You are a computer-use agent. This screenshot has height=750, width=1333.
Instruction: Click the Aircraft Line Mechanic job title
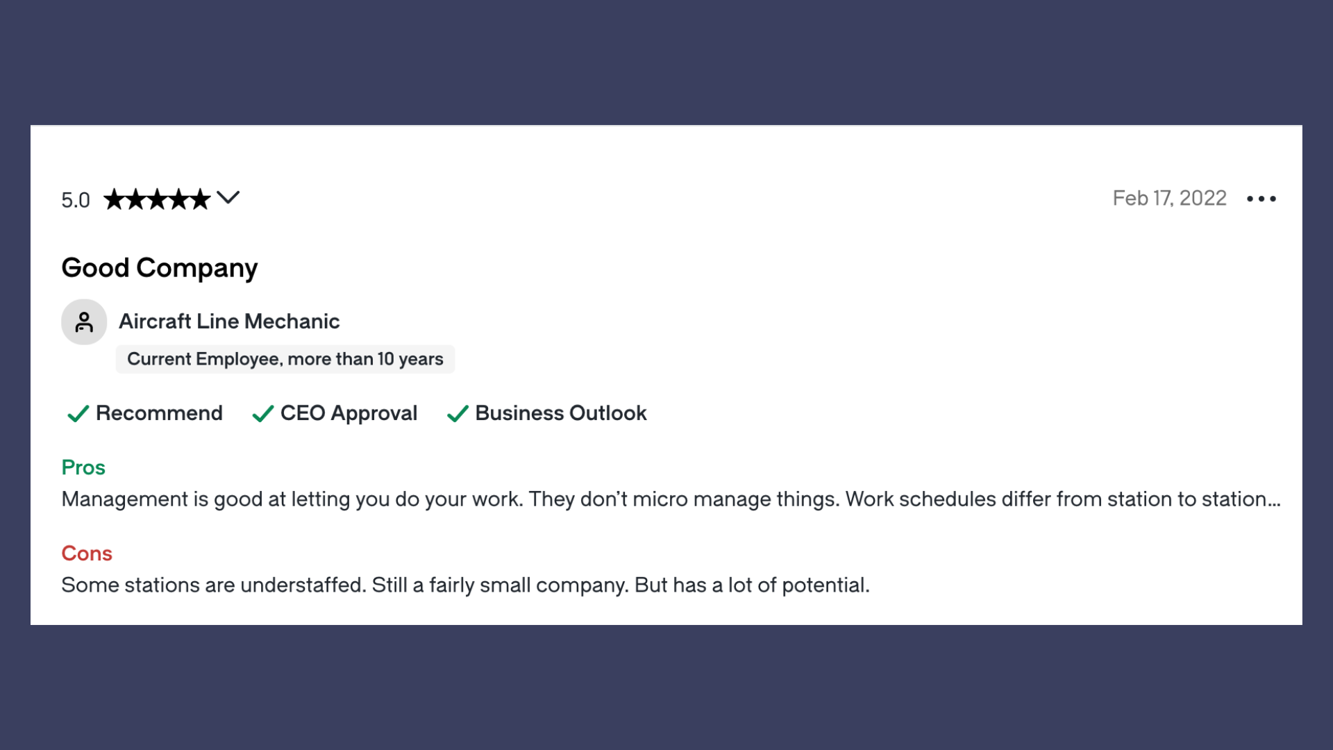tap(229, 322)
